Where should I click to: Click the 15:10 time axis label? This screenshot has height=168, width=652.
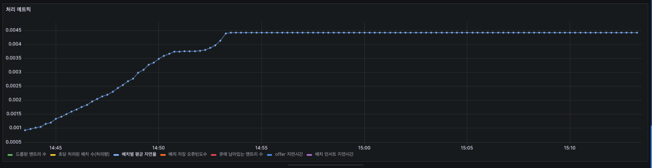[x=569, y=148]
